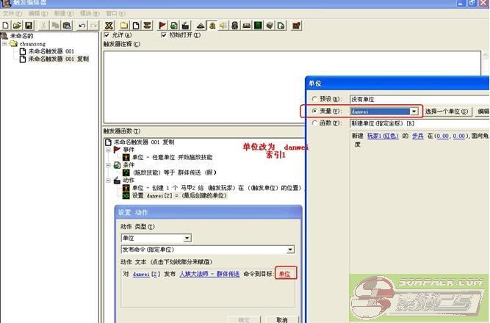Click the Open folder toolbar icon
490x323 pixels.
coord(17,26)
